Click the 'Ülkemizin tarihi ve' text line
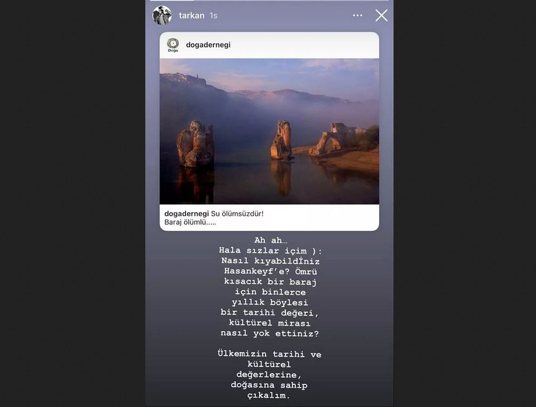Viewport: 536px width, 407px height. (x=270, y=354)
